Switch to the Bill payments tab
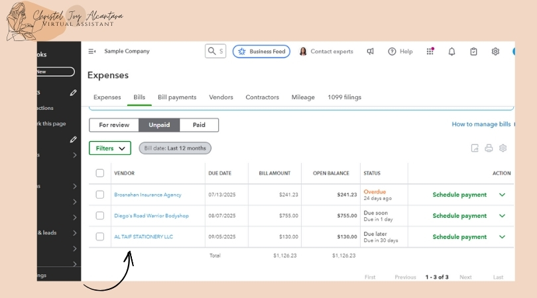Screen dimensions: 537x298 177,97
